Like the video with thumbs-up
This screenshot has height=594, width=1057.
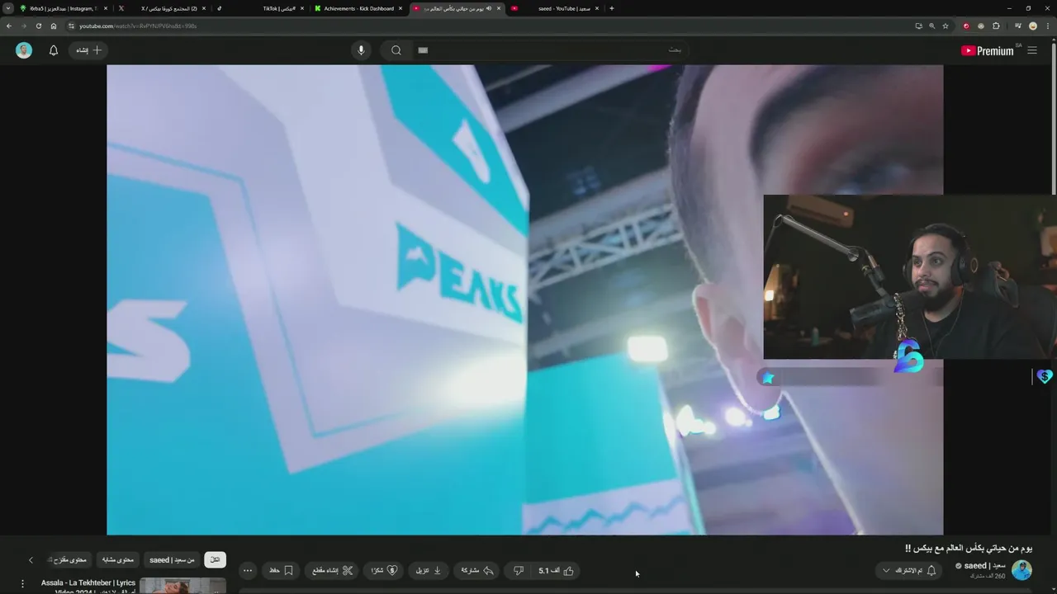(556, 570)
